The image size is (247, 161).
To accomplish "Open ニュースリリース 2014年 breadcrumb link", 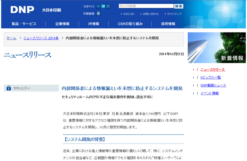I will pos(41,38).
